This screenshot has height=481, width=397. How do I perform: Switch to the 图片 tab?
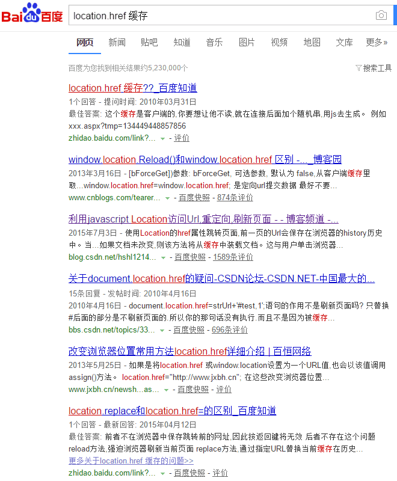click(x=247, y=42)
